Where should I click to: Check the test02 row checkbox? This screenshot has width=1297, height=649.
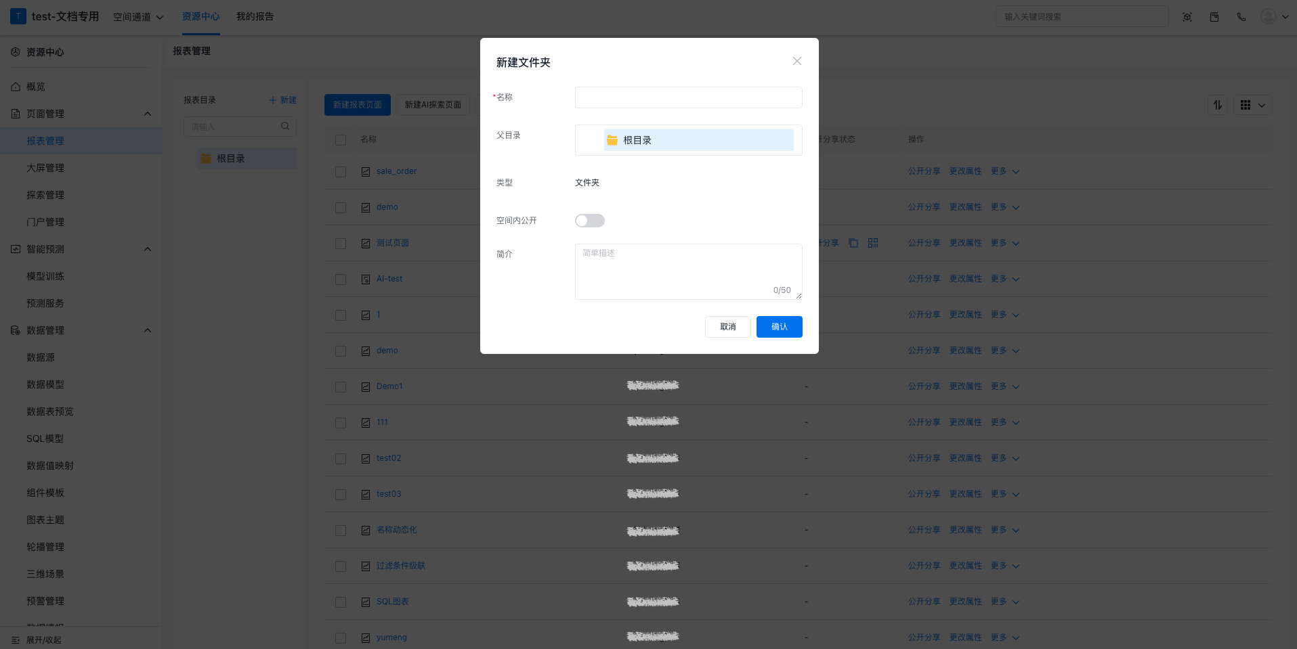[341, 459]
